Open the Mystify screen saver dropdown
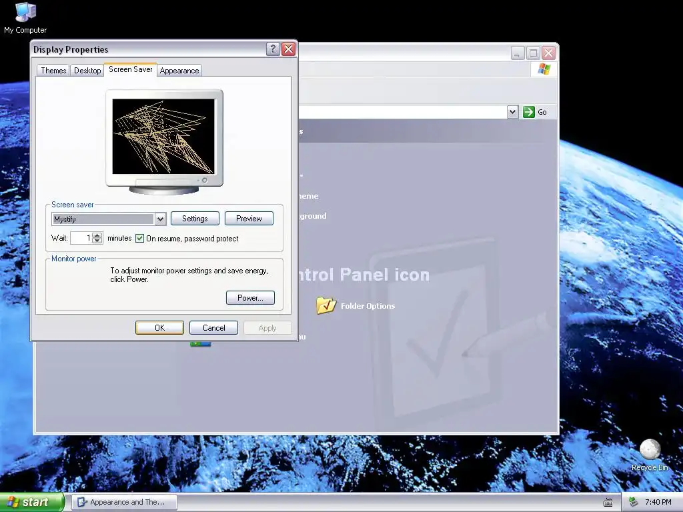Viewport: 683px width, 512px height. (160, 219)
